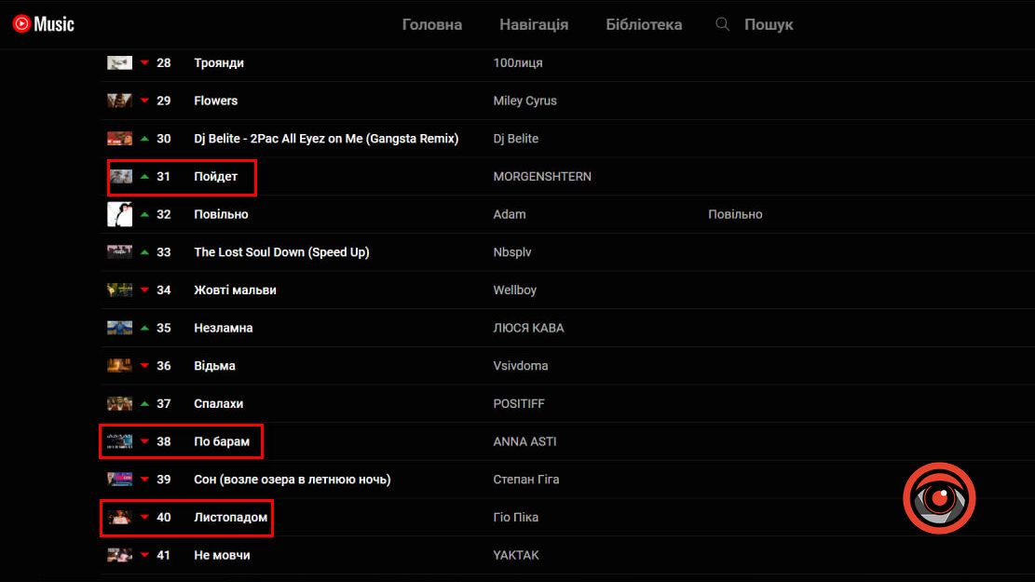Image resolution: width=1035 pixels, height=582 pixels.
Task: Click the green up arrow beside rank 33
Action: [144, 252]
